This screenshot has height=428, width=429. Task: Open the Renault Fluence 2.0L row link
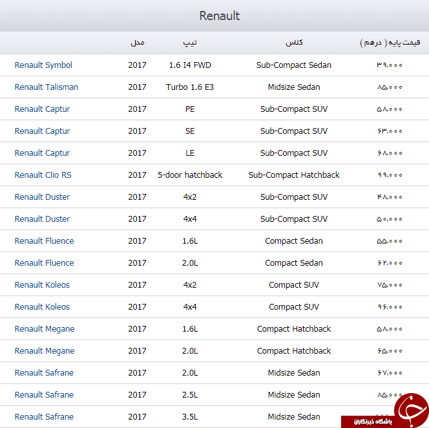pyautogui.click(x=44, y=263)
